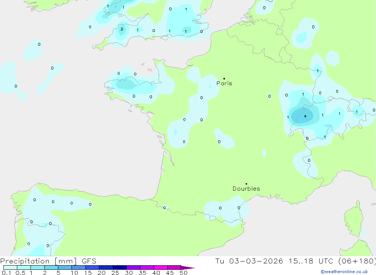Click the Dourbies location dot marker

pos(246,184)
